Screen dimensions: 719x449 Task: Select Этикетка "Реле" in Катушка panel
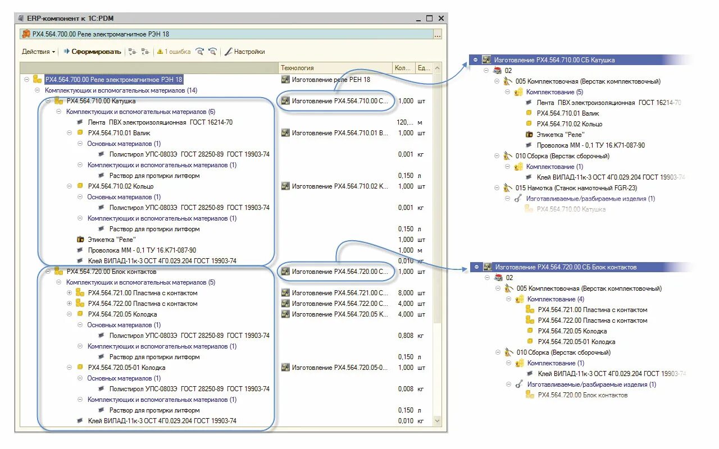(x=561, y=135)
